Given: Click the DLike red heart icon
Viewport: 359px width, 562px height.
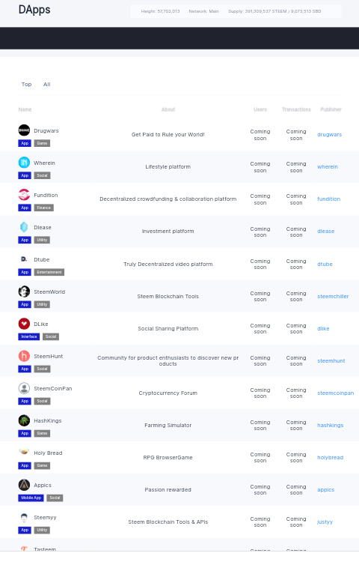Looking at the screenshot, I should tap(24, 324).
